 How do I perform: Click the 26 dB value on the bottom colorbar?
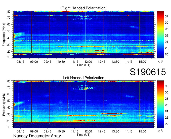tap(166, 105)
